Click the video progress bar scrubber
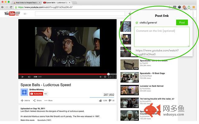This screenshot has height=124, width=199. [109, 74]
